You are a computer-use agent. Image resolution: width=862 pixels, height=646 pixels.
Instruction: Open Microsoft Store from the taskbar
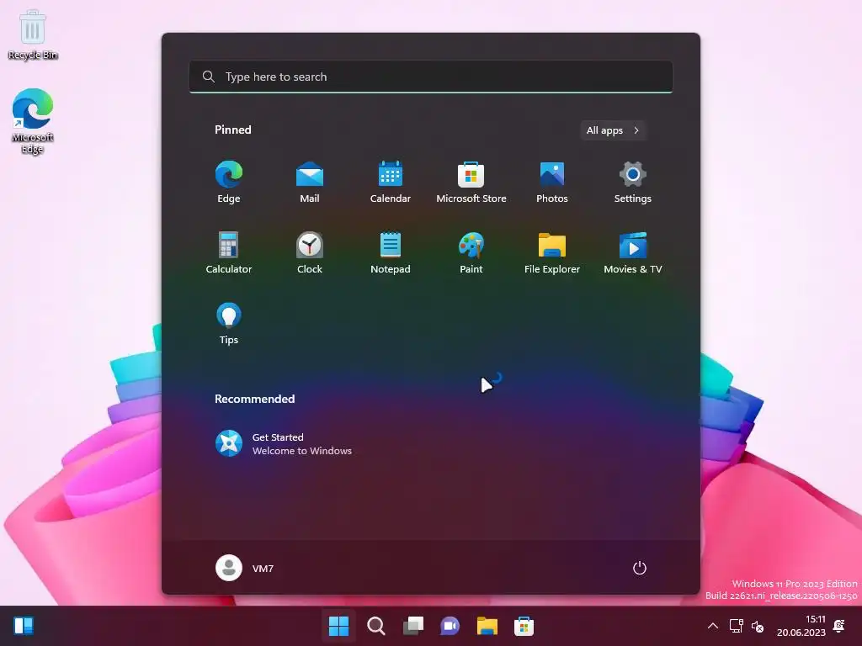pos(524,626)
